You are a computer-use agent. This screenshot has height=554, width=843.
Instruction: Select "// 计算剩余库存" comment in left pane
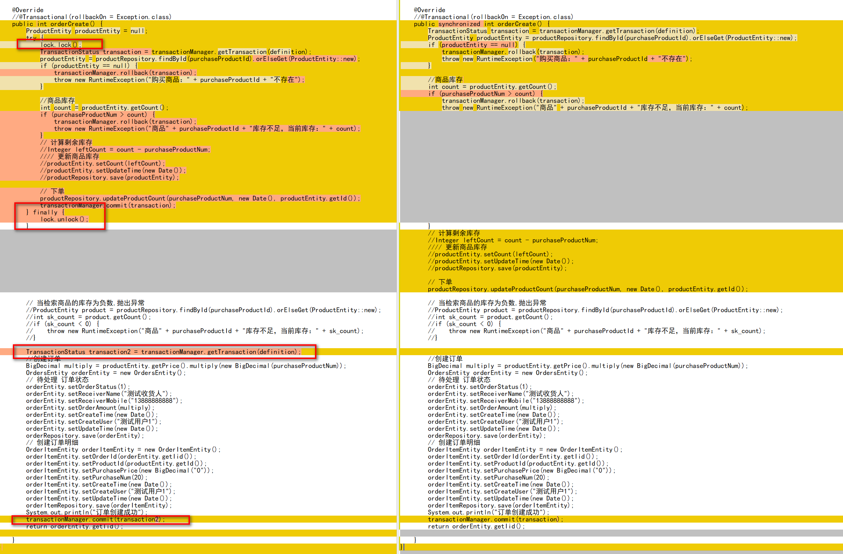tap(66, 142)
